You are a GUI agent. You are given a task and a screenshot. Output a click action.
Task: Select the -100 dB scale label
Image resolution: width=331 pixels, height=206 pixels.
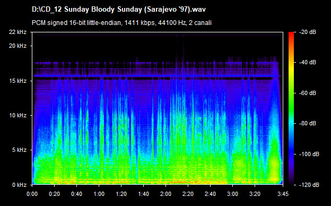point(309,154)
